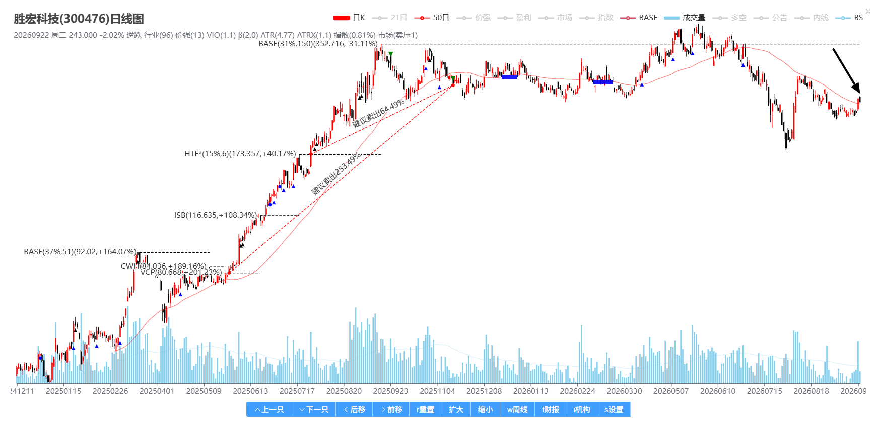Viewport: 878px width, 429px height.
Task: Zoom in using the 扩大 button
Action: tap(456, 410)
